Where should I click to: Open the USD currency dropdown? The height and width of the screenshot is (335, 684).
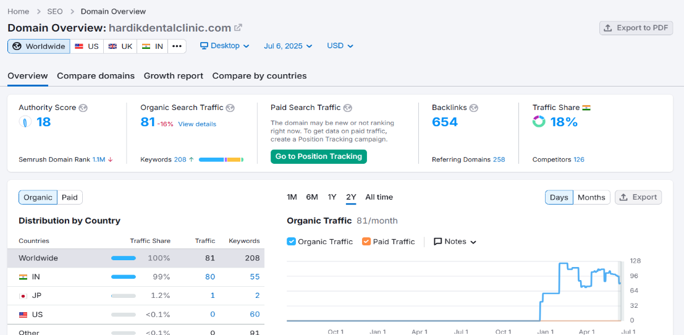[x=340, y=46]
